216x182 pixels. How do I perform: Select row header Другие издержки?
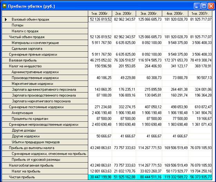pos(45,136)
